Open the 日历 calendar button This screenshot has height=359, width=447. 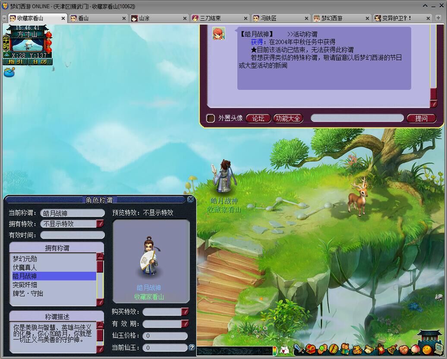tap(40, 62)
